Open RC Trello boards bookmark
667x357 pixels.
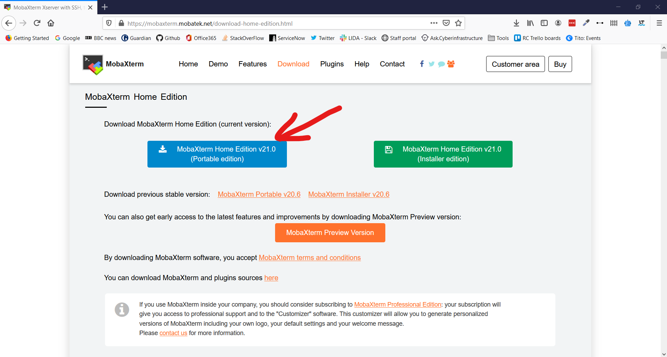(537, 38)
